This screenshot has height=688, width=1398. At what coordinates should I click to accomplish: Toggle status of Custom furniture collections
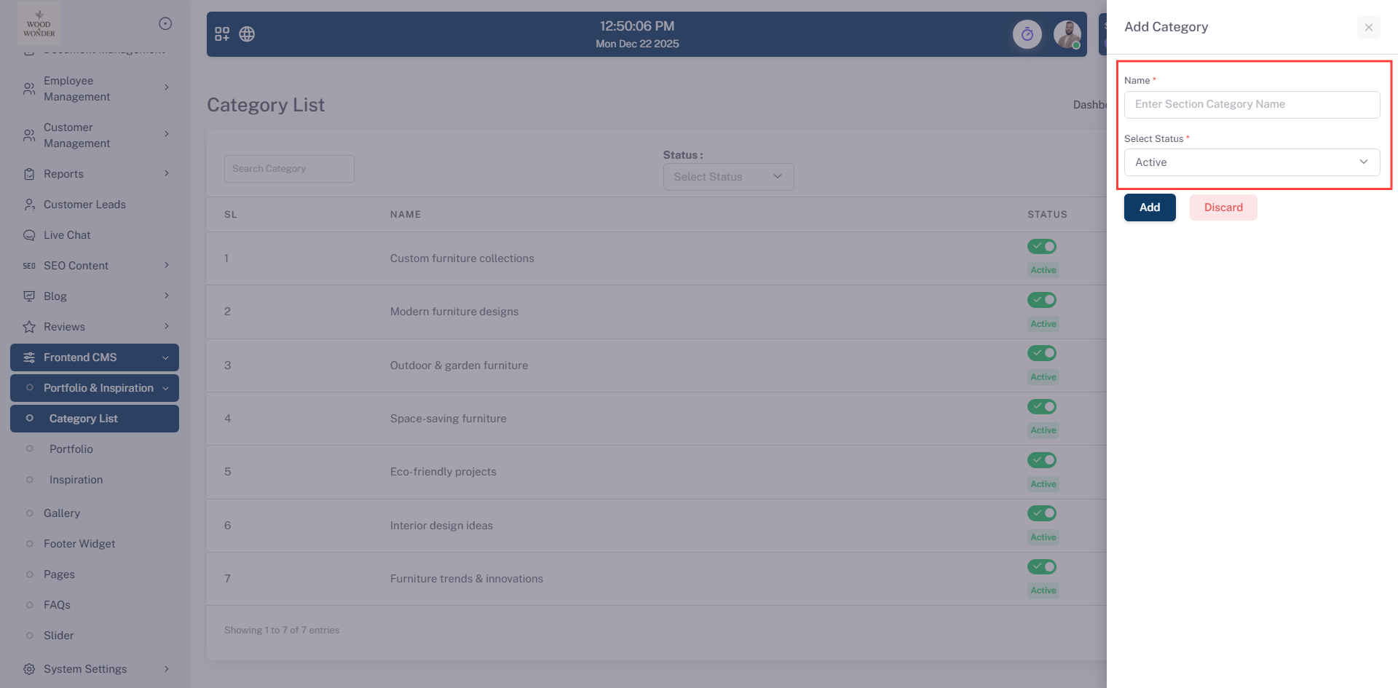pos(1041,247)
